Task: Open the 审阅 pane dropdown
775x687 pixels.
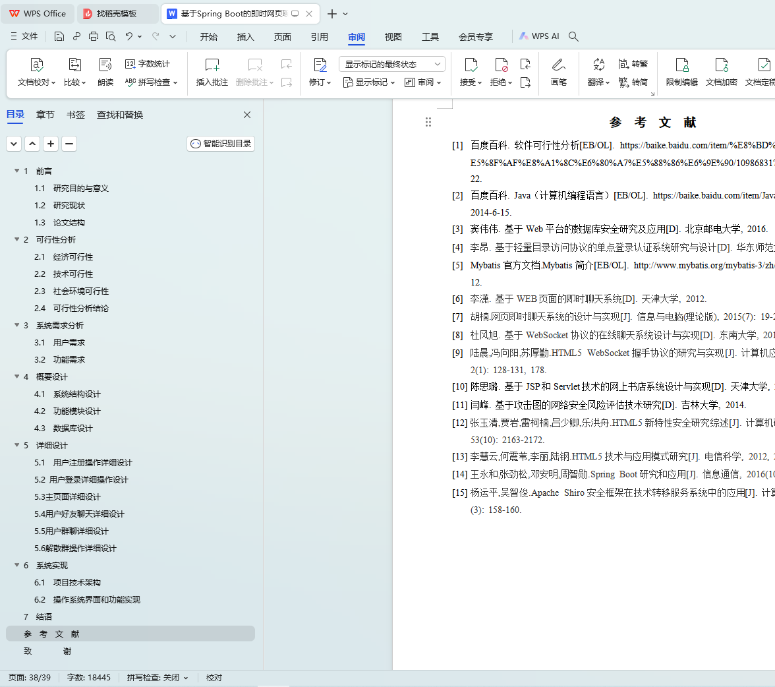Action: 422,82
